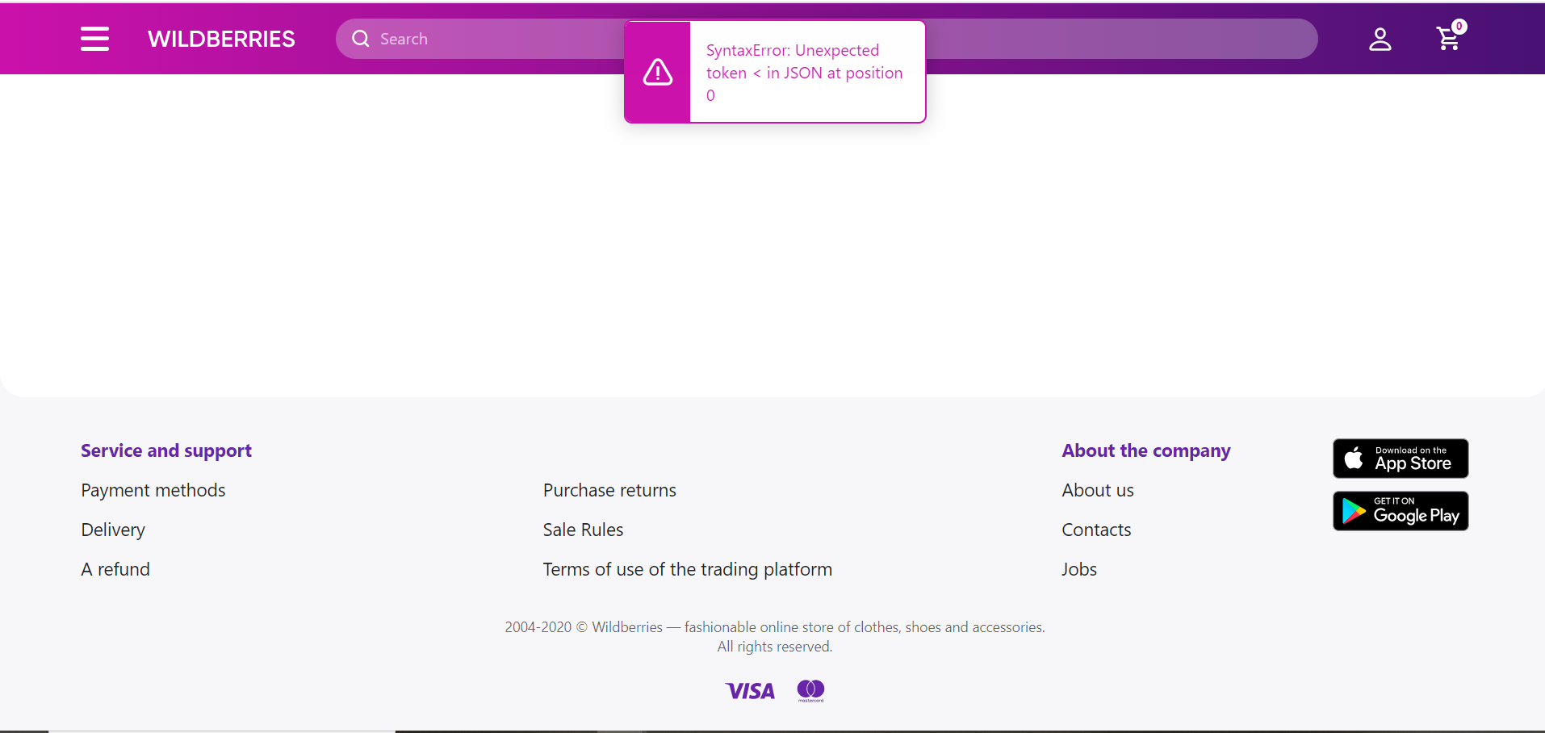This screenshot has width=1545, height=733.
Task: Go to the Delivery page
Action: point(113,530)
